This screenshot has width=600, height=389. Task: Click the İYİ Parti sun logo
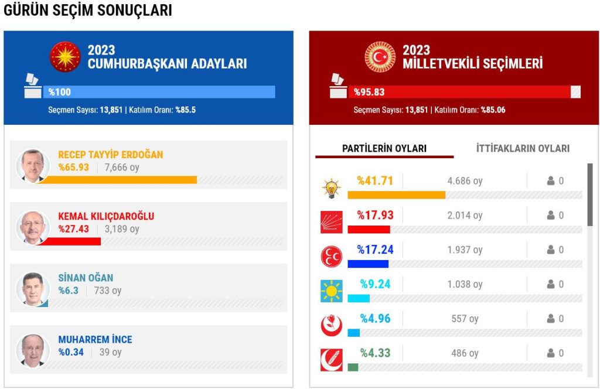coord(331,291)
